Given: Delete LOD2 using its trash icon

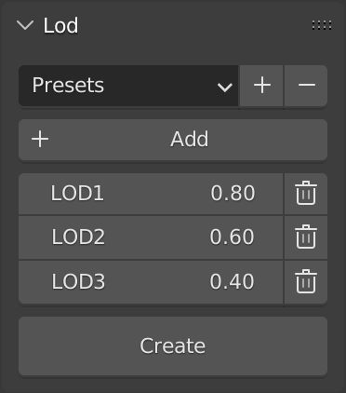Looking at the screenshot, I should pos(306,237).
